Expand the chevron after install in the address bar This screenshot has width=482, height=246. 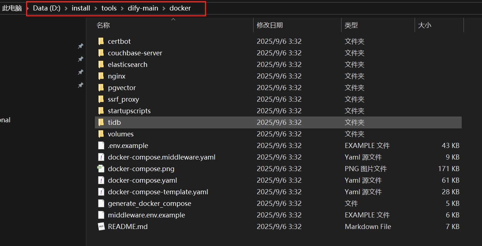click(x=96, y=8)
